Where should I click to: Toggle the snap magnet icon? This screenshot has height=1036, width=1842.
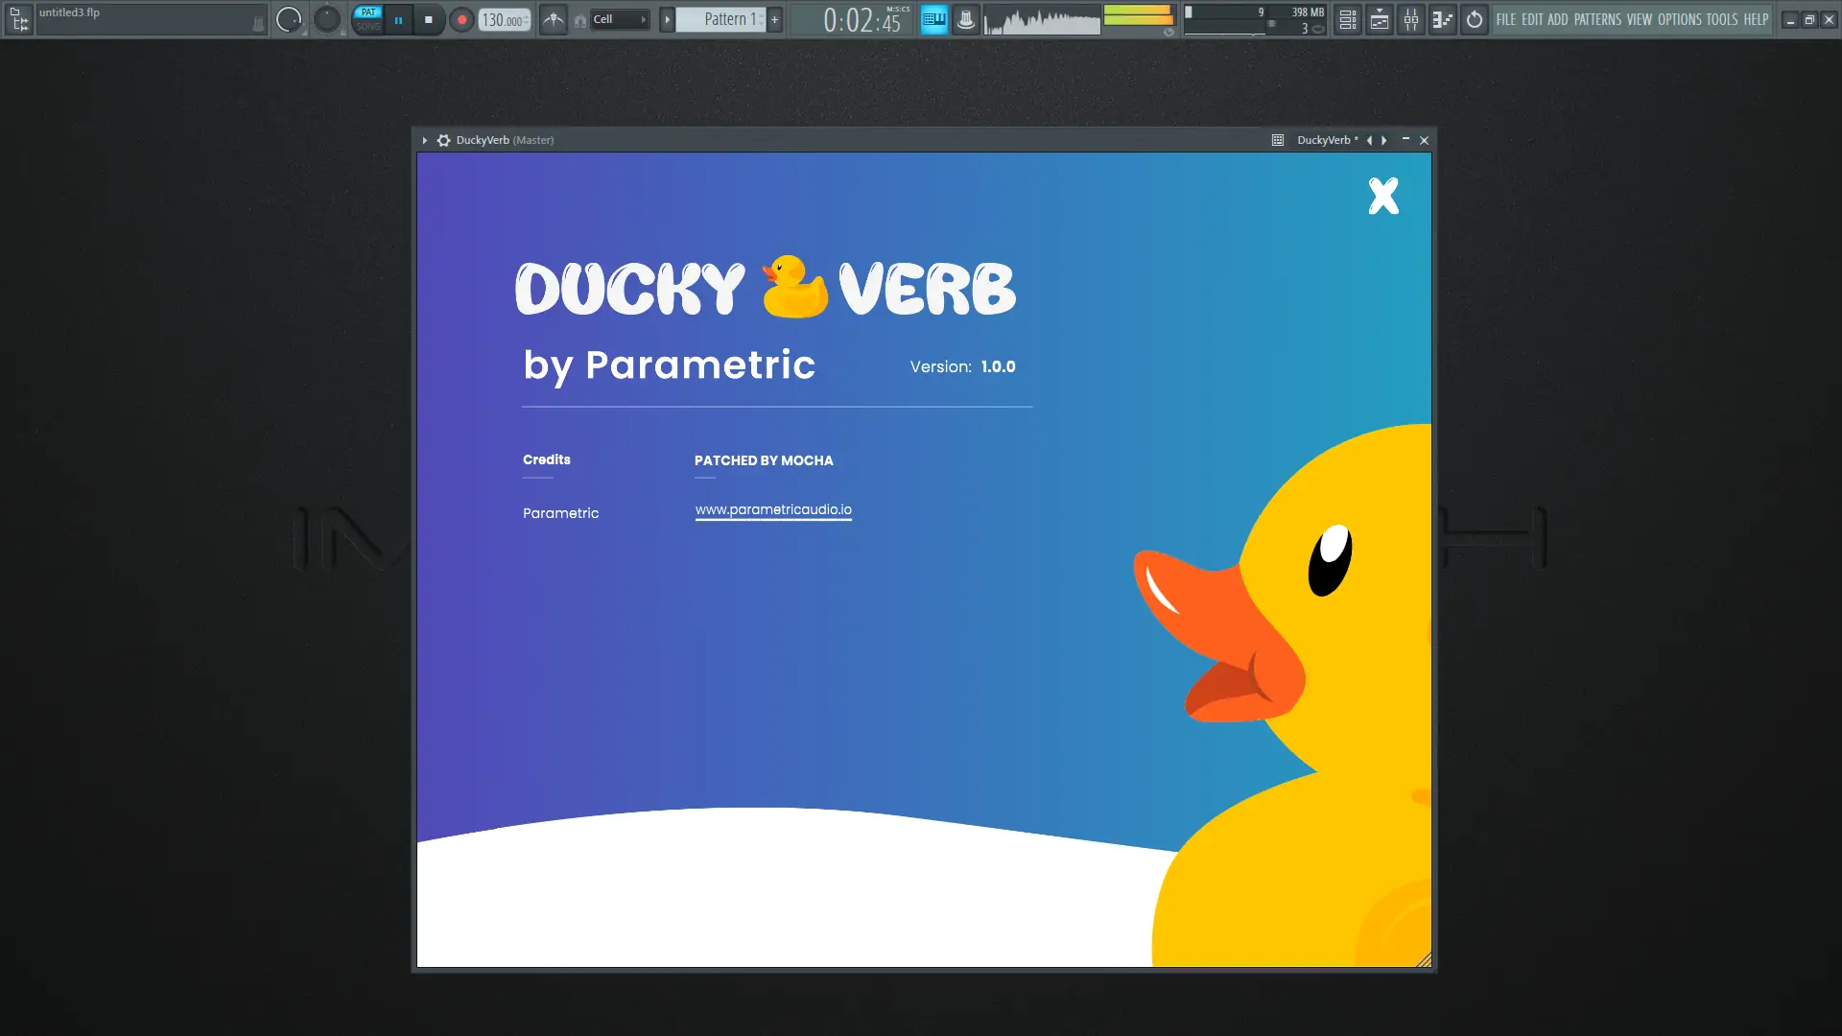tap(579, 20)
